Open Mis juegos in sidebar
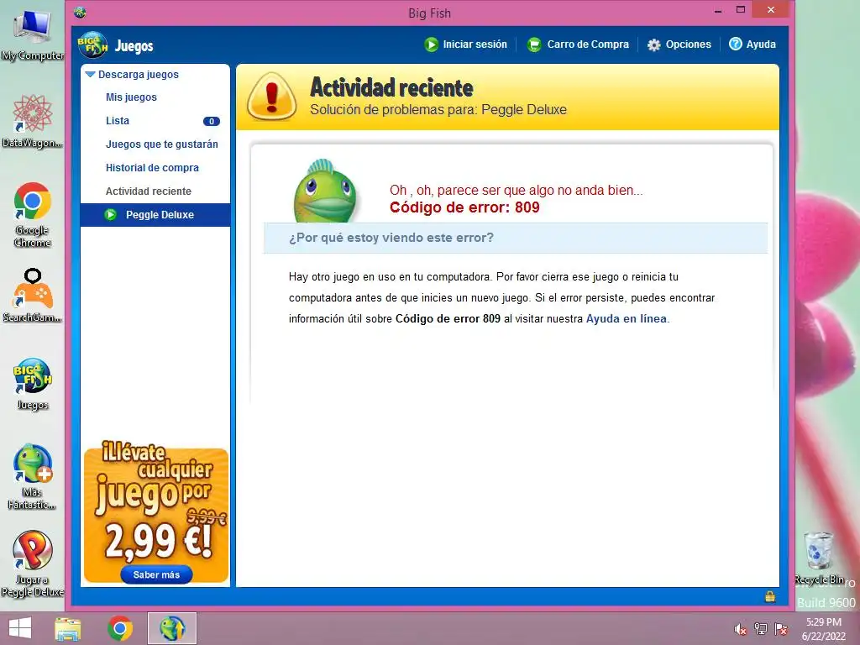Image resolution: width=860 pixels, height=645 pixels. [x=131, y=97]
